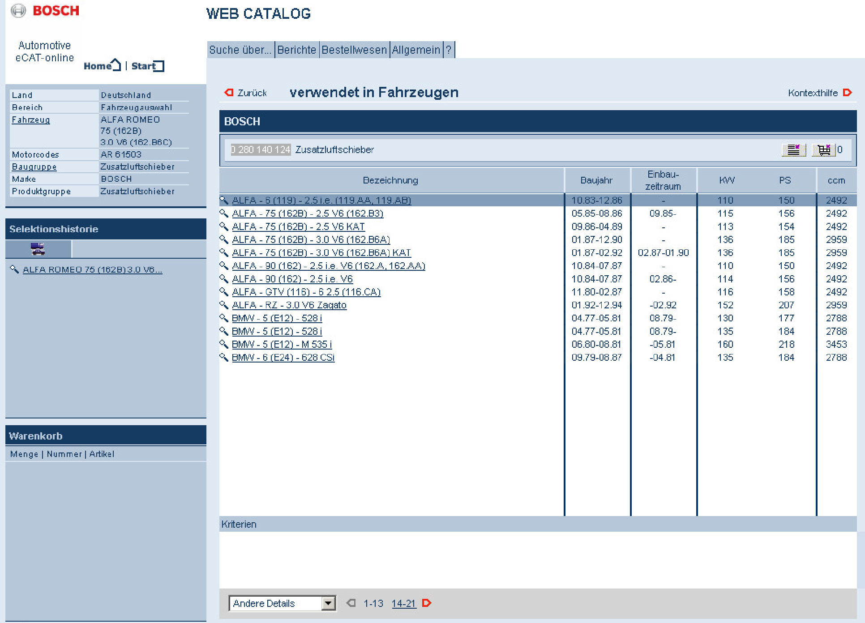Click the Home house icon
The width and height of the screenshot is (865, 623).
[x=116, y=65]
